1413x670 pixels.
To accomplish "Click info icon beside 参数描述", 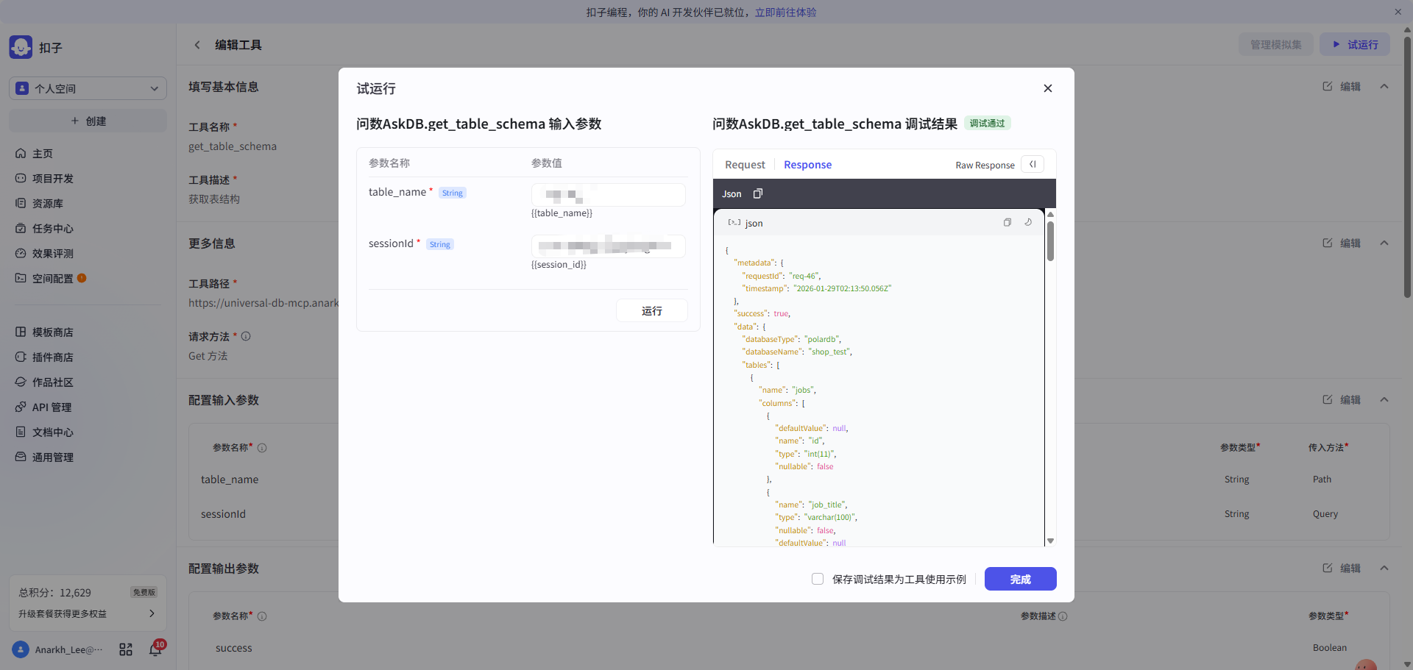I will click(x=1063, y=616).
